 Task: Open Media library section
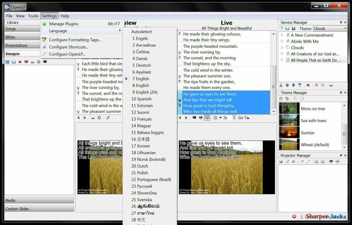[39, 200]
